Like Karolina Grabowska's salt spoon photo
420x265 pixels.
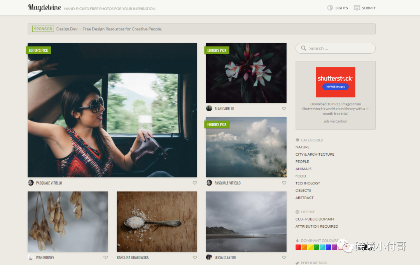pyautogui.click(x=195, y=258)
